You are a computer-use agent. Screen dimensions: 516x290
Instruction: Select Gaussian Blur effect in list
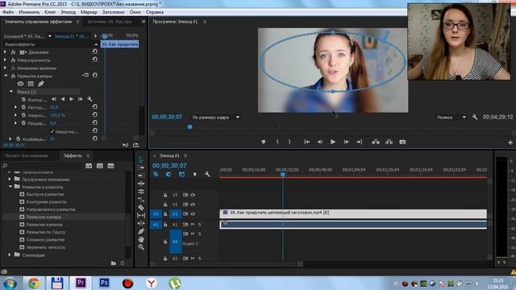click(46, 232)
